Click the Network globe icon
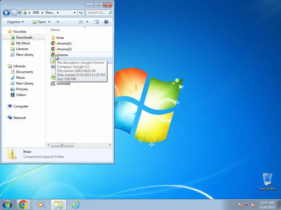 pyautogui.click(x=10, y=118)
